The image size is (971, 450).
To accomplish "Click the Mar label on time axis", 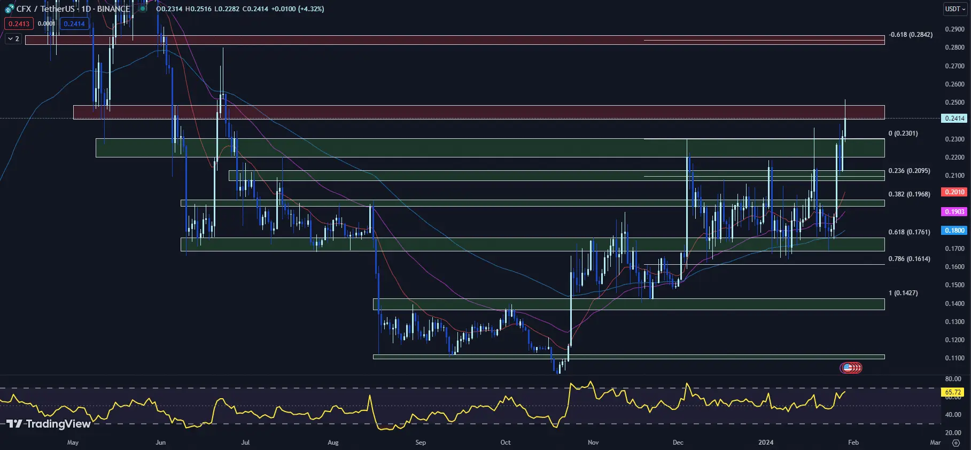I will coord(935,443).
